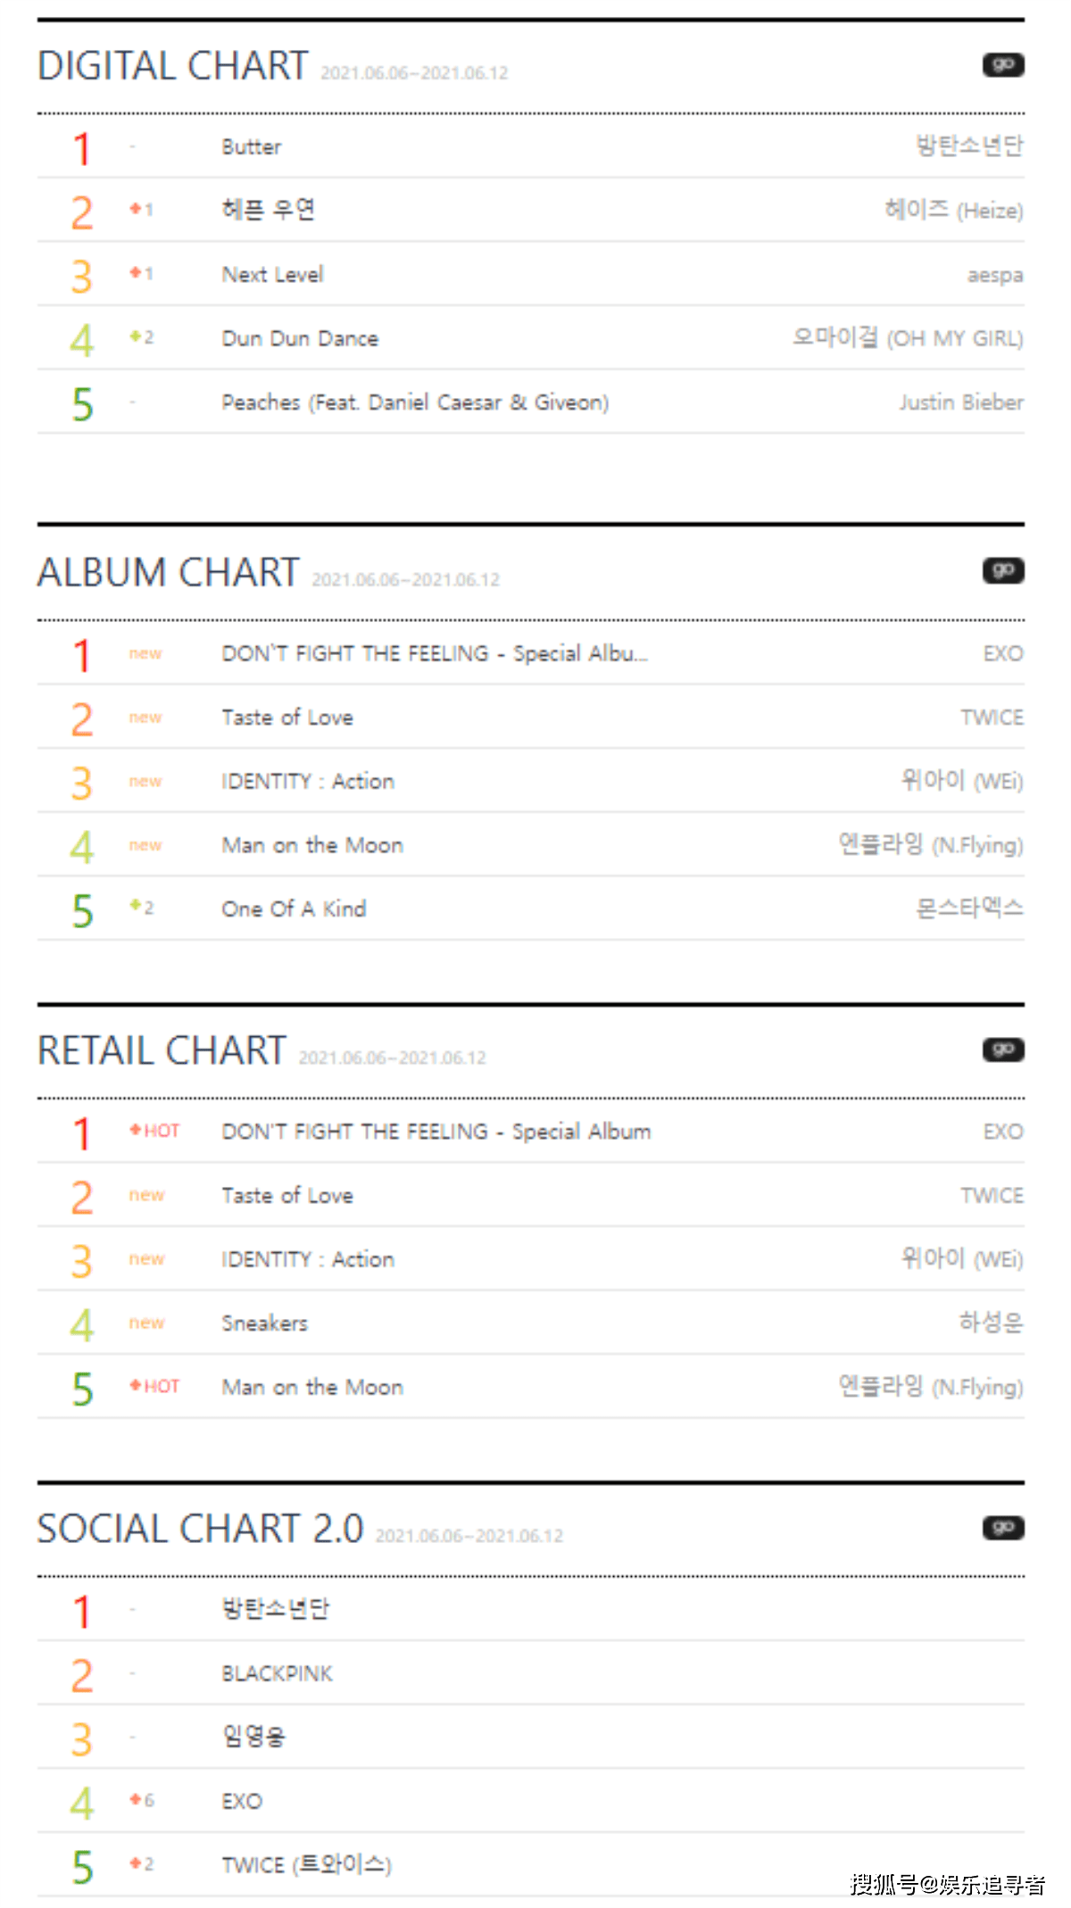This screenshot has width=1071, height=1908.
Task: Click Justin Bieber artist name
Action: [961, 402]
